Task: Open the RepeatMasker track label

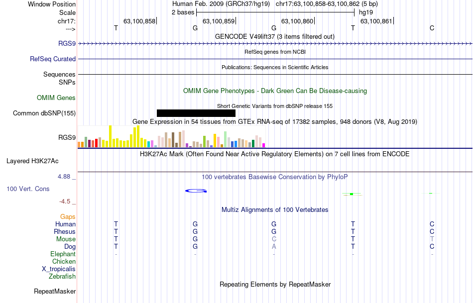Action: tap(55, 291)
